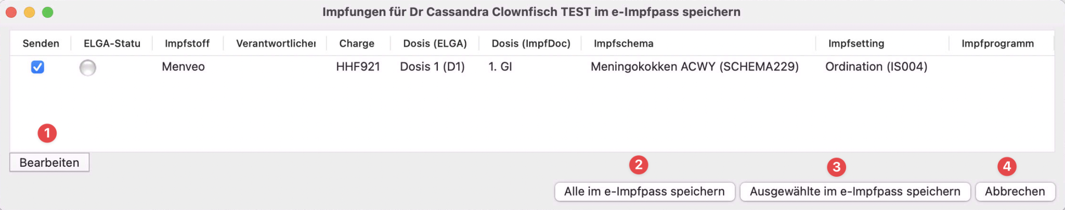
Task: Sort by the Charge column header
Action: tap(357, 44)
